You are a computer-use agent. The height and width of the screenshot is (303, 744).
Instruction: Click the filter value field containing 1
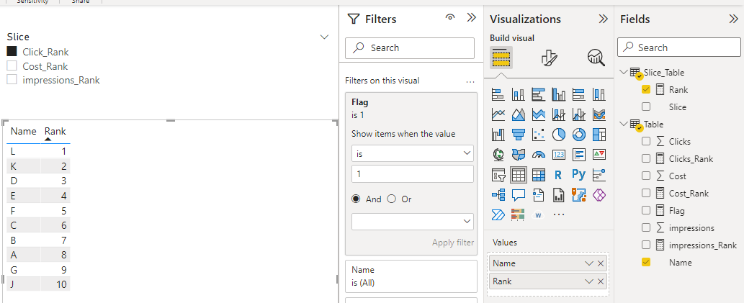412,174
